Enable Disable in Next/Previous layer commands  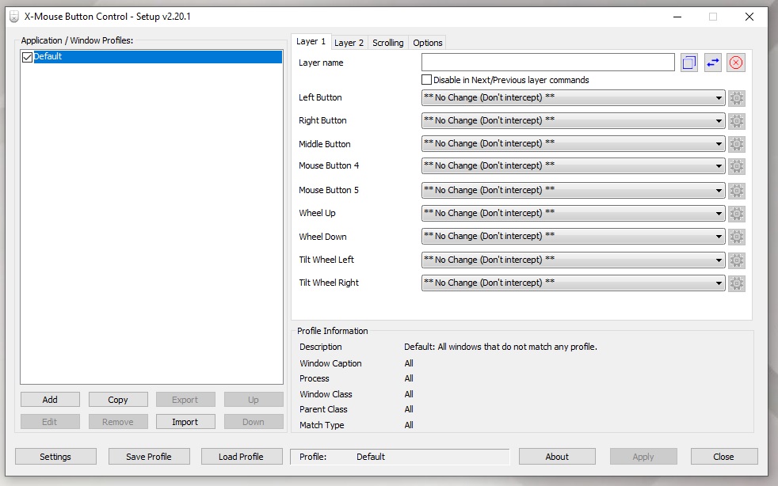(427, 80)
